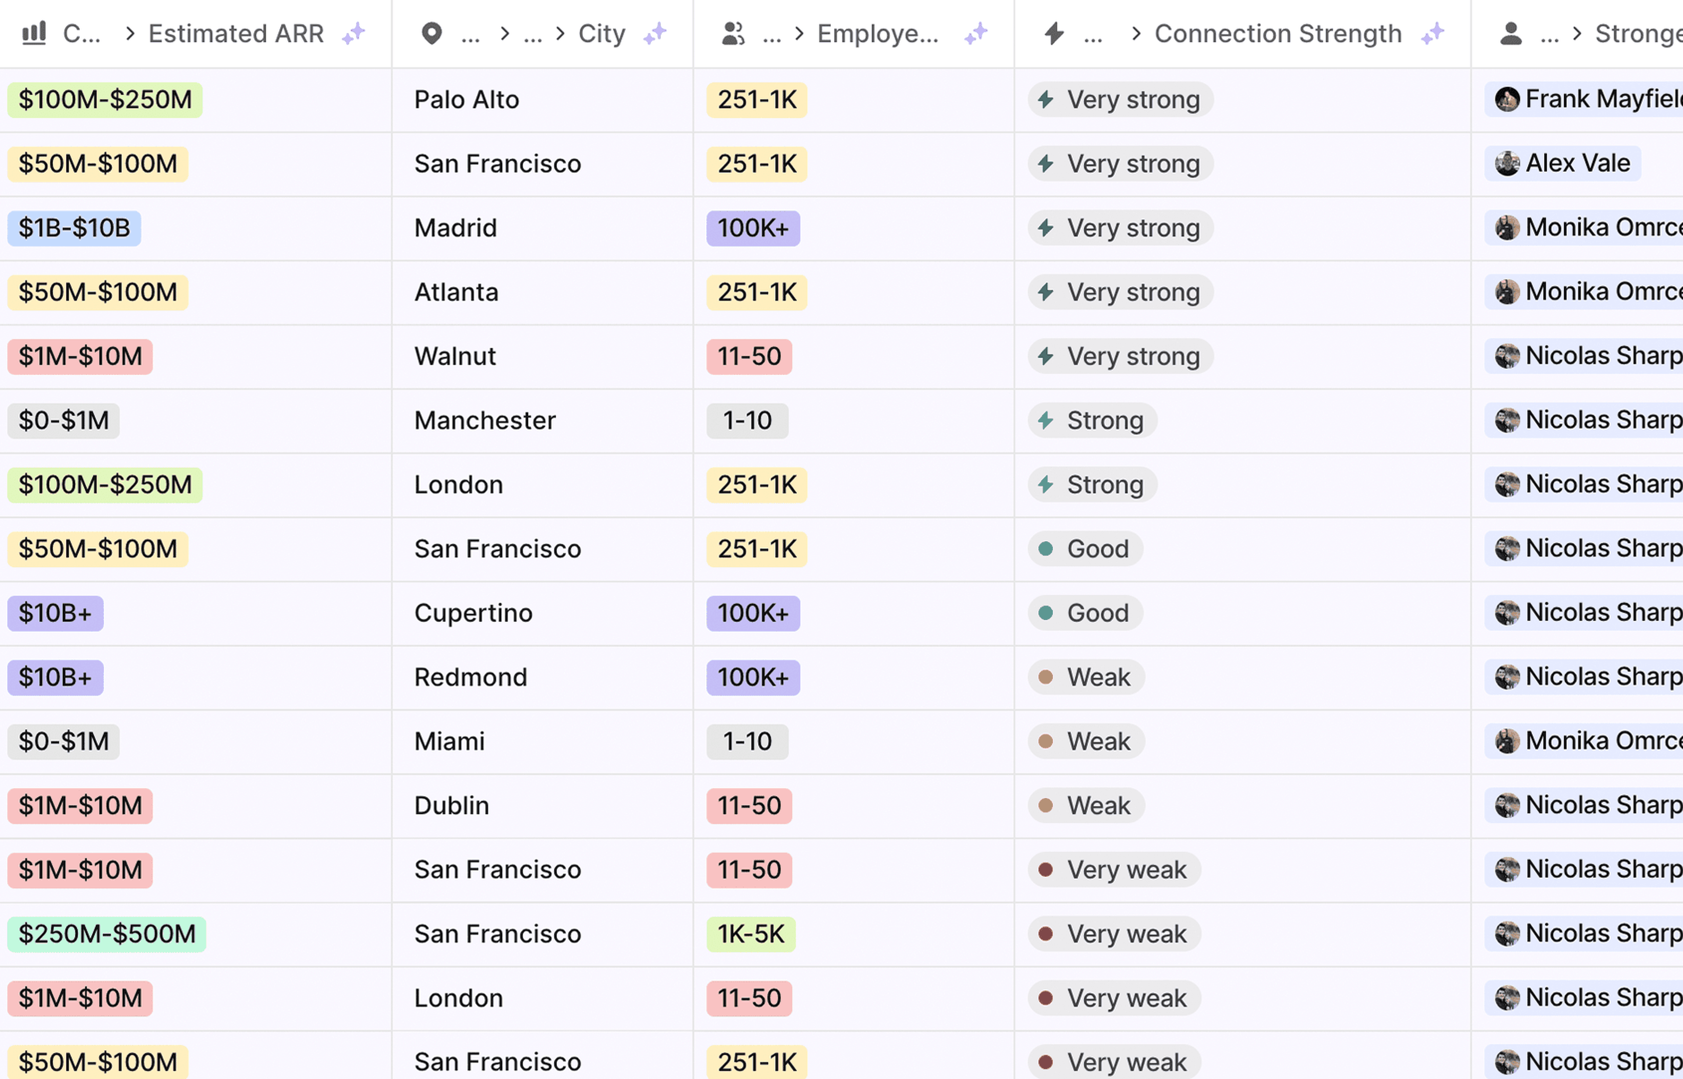Click the Alex Vale user chip
The image size is (1683, 1079).
point(1562,163)
